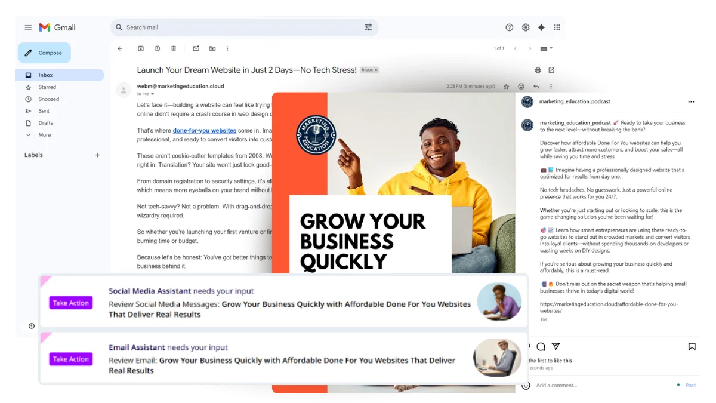The width and height of the screenshot is (716, 403).
Task: Click the Reply arrow icon
Action: (x=536, y=87)
